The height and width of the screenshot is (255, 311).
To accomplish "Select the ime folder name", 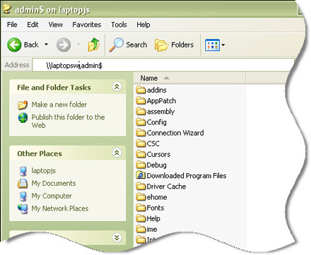I will (152, 230).
